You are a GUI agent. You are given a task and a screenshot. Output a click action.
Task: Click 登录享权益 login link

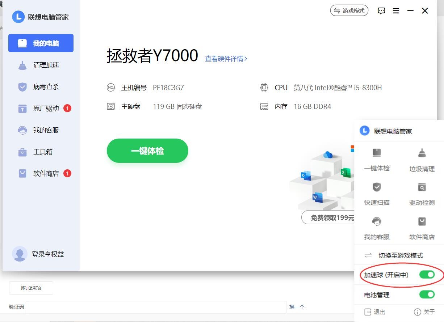pos(47,254)
